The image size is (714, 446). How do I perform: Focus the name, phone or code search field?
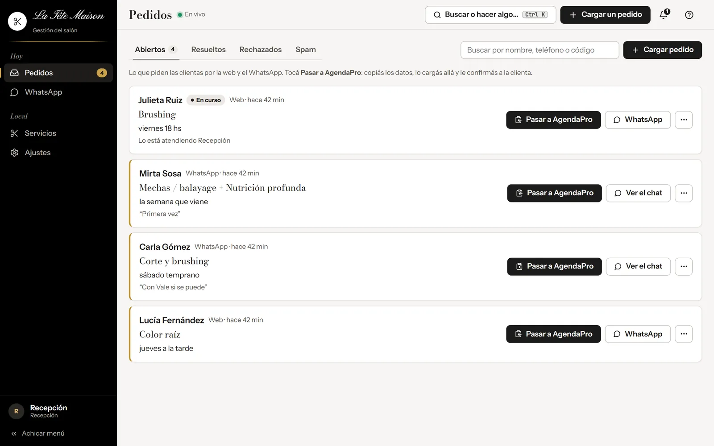540,50
